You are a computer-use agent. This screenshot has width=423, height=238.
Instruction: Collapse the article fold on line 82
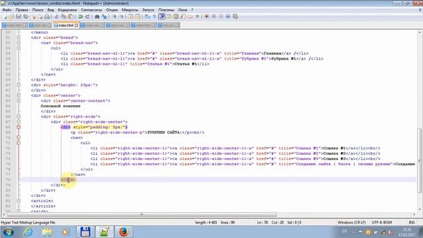[19, 201]
